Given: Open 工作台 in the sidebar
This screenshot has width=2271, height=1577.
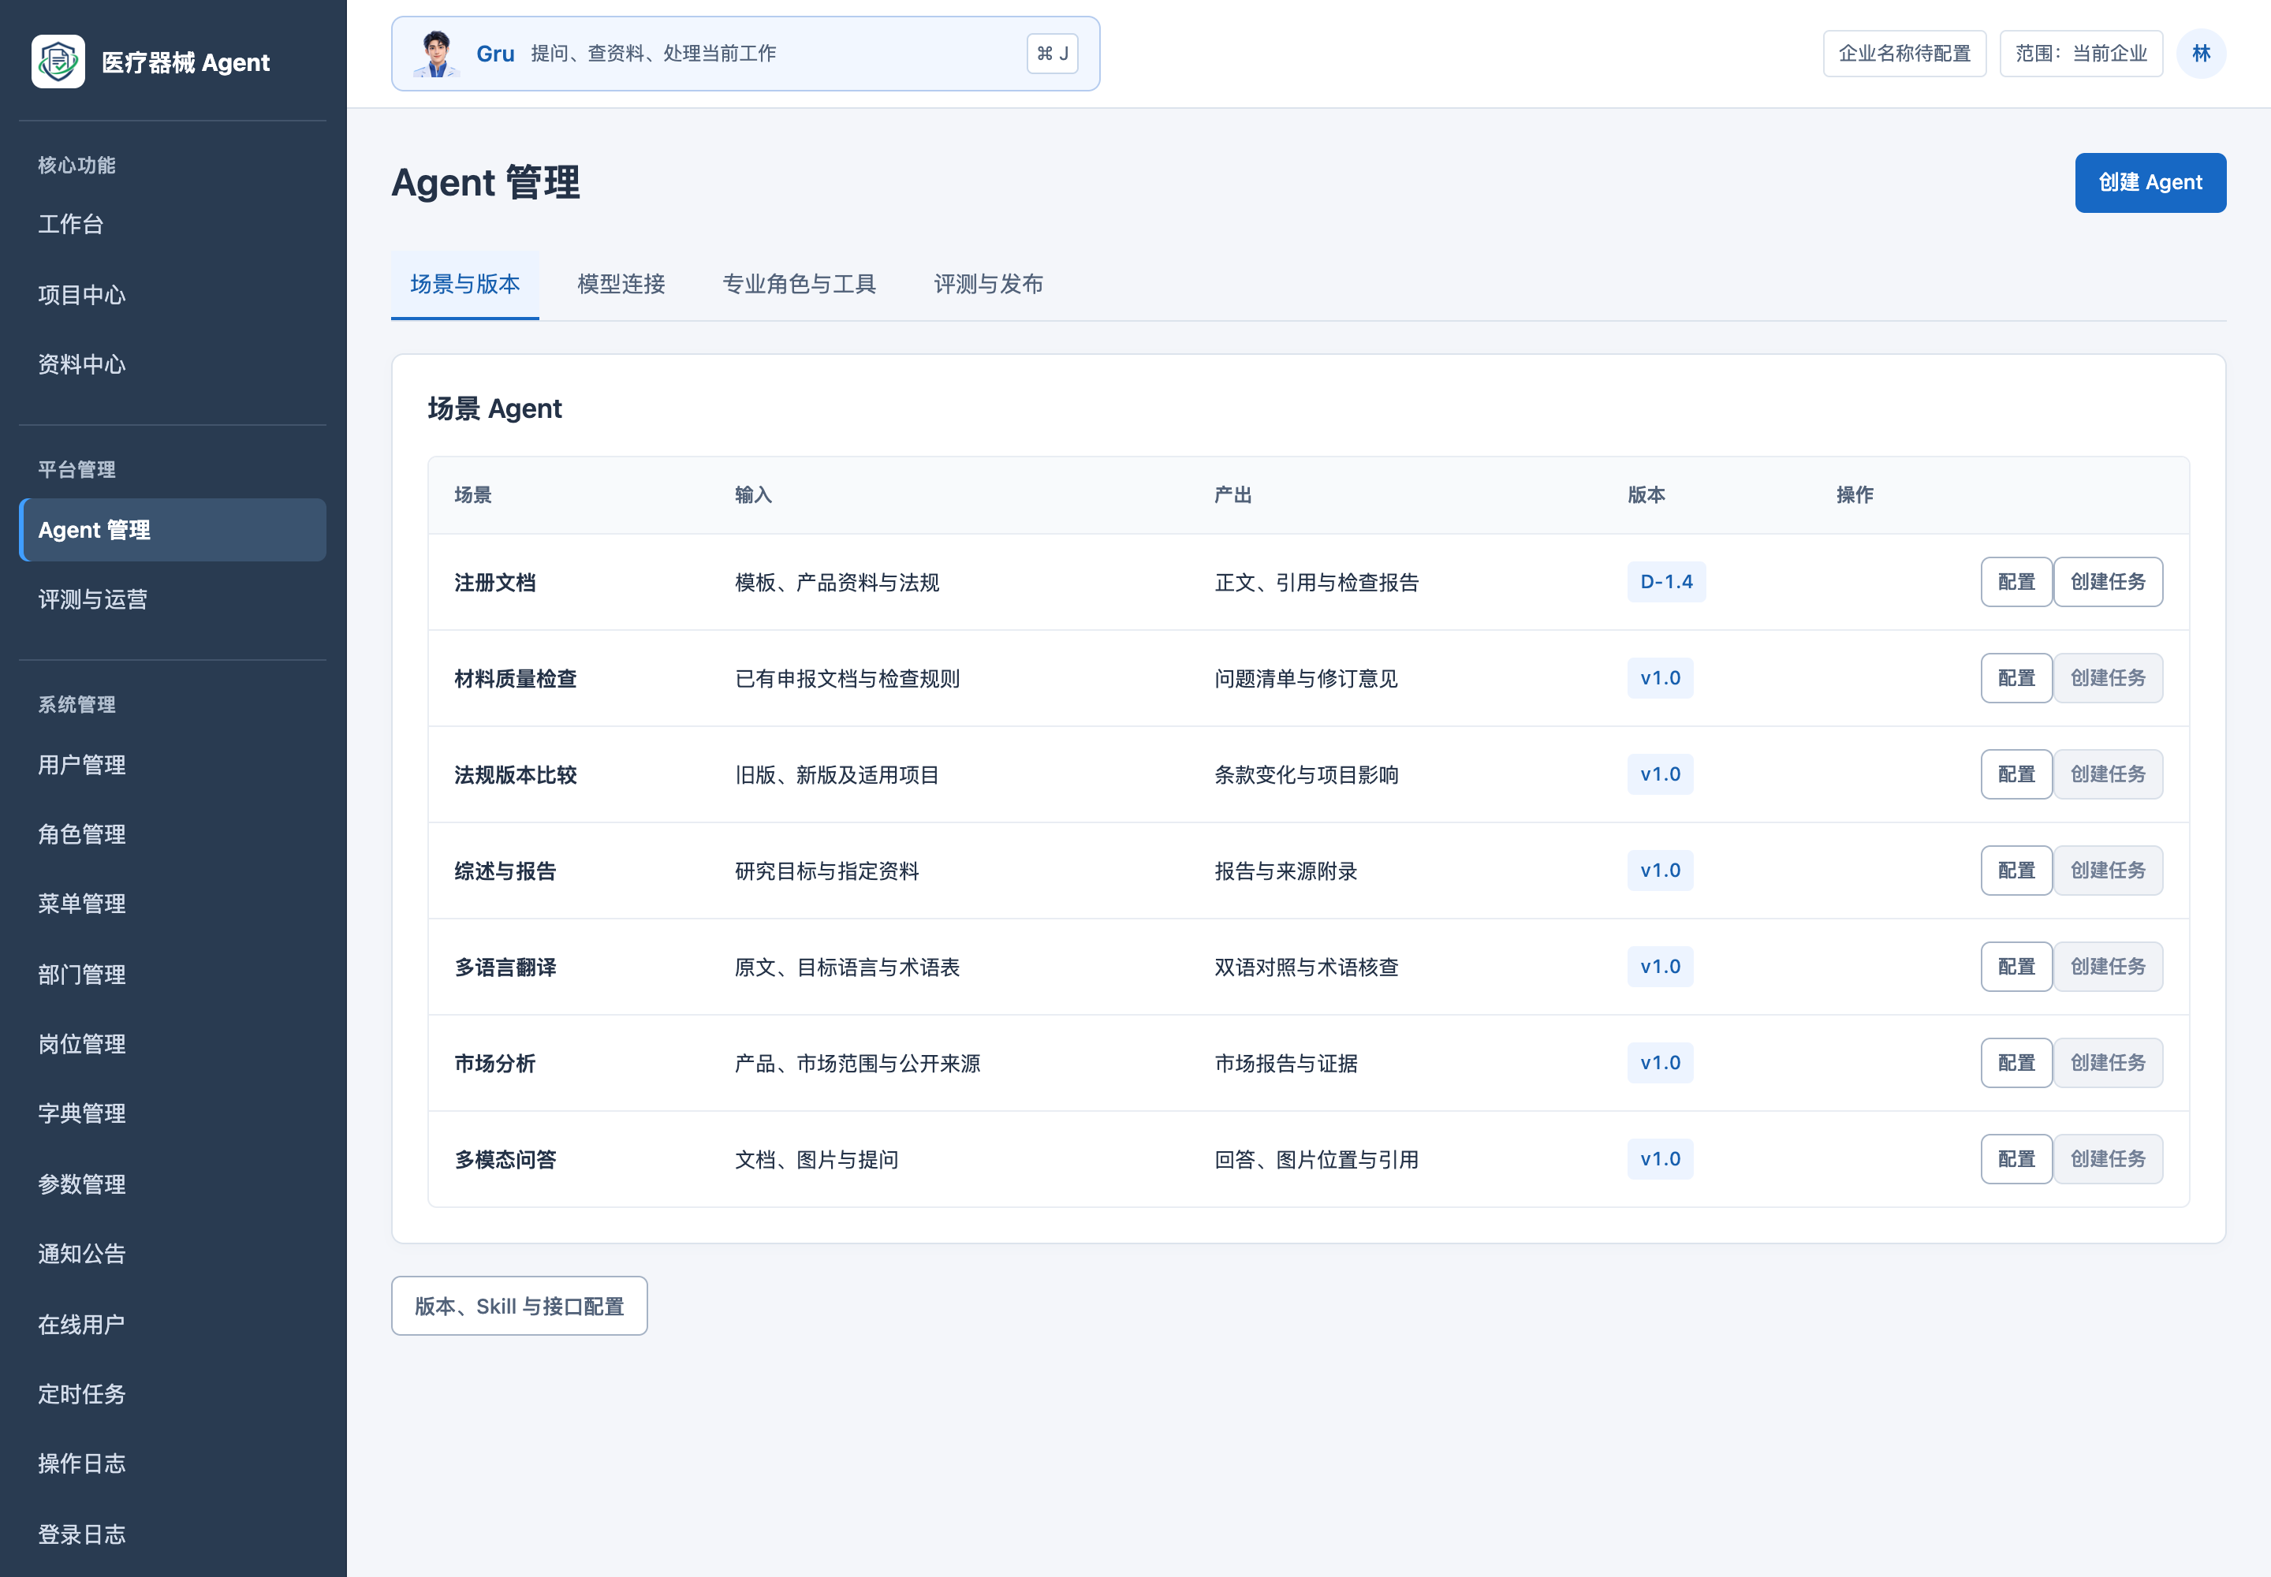Looking at the screenshot, I should pyautogui.click(x=172, y=224).
